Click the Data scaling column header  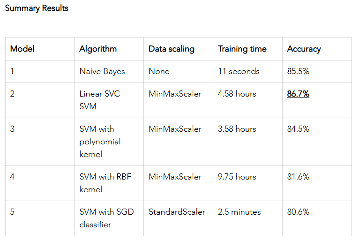171,49
